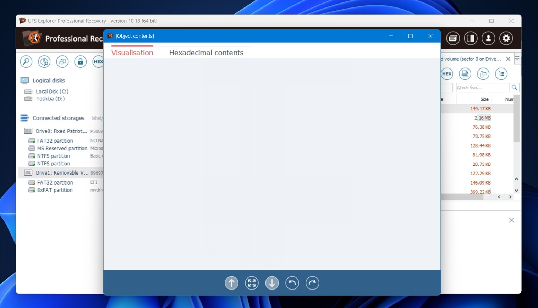This screenshot has width=538, height=308.
Task: Click the Size column header
Action: click(x=484, y=99)
